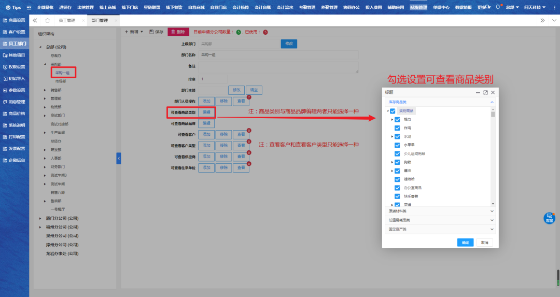Click the blue 客服 support icon
560x297 pixels.
click(x=549, y=218)
